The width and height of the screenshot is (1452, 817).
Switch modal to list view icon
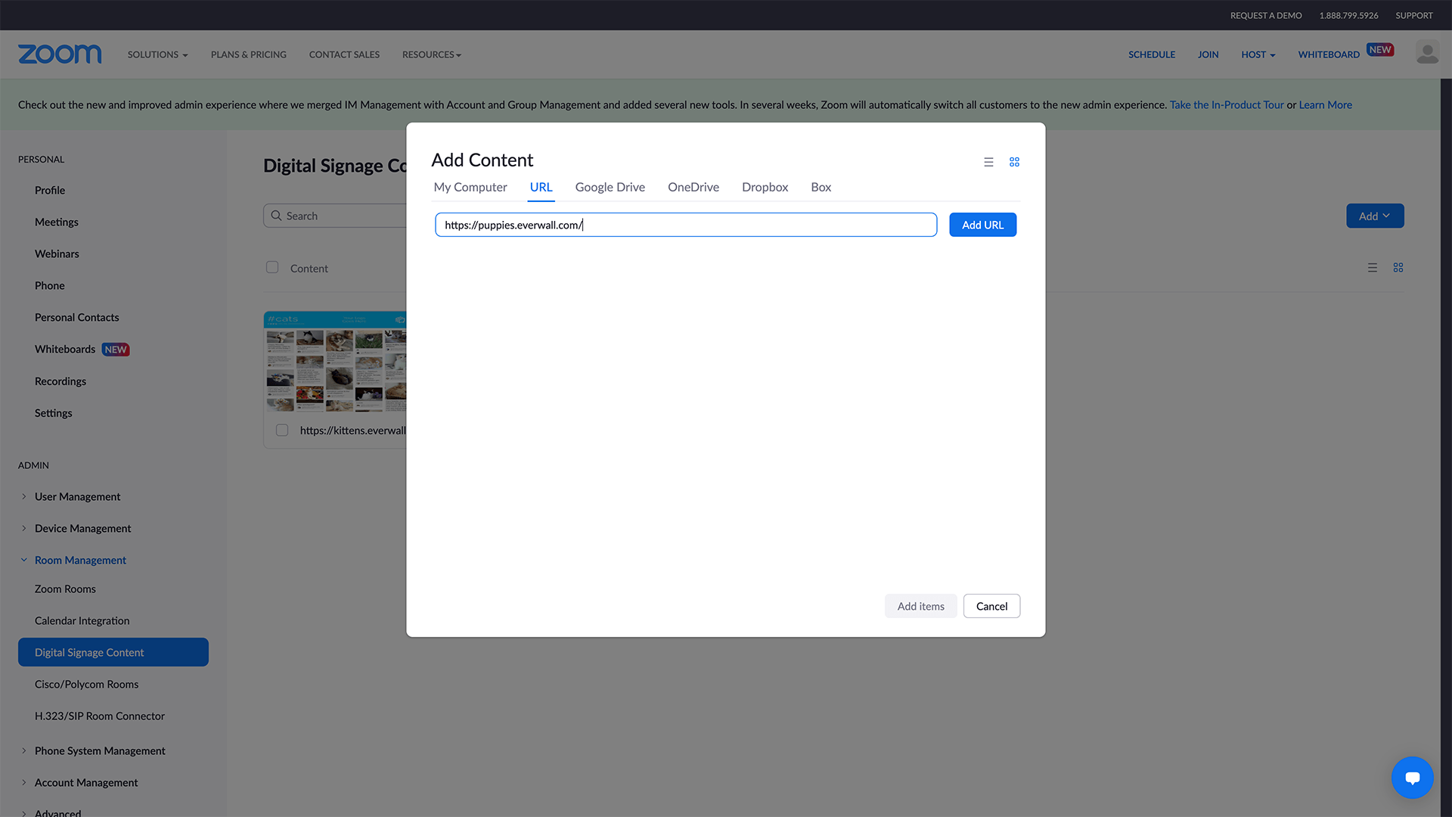[988, 162]
